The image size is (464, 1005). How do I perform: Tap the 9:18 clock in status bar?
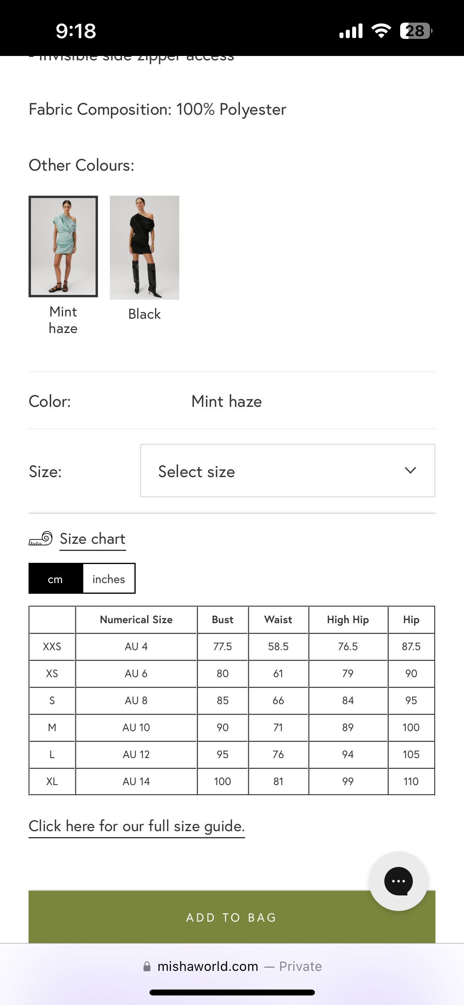point(76,31)
